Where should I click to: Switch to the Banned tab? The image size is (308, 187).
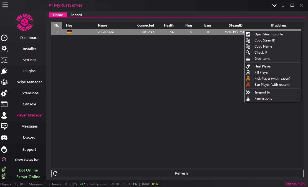click(76, 15)
